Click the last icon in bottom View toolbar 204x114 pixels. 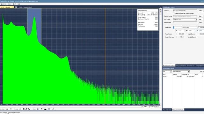coord(53,109)
